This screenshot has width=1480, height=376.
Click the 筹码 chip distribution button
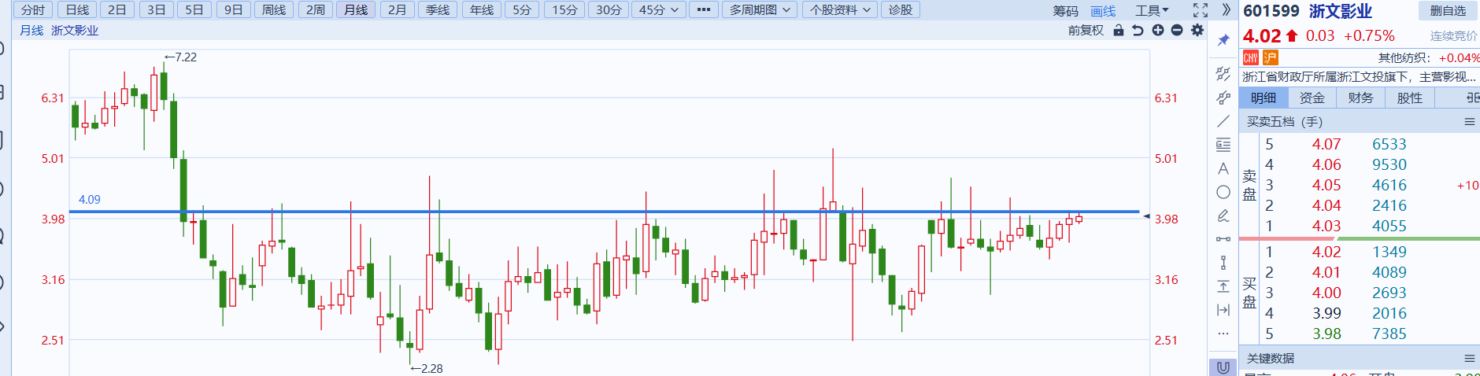pyautogui.click(x=1065, y=11)
